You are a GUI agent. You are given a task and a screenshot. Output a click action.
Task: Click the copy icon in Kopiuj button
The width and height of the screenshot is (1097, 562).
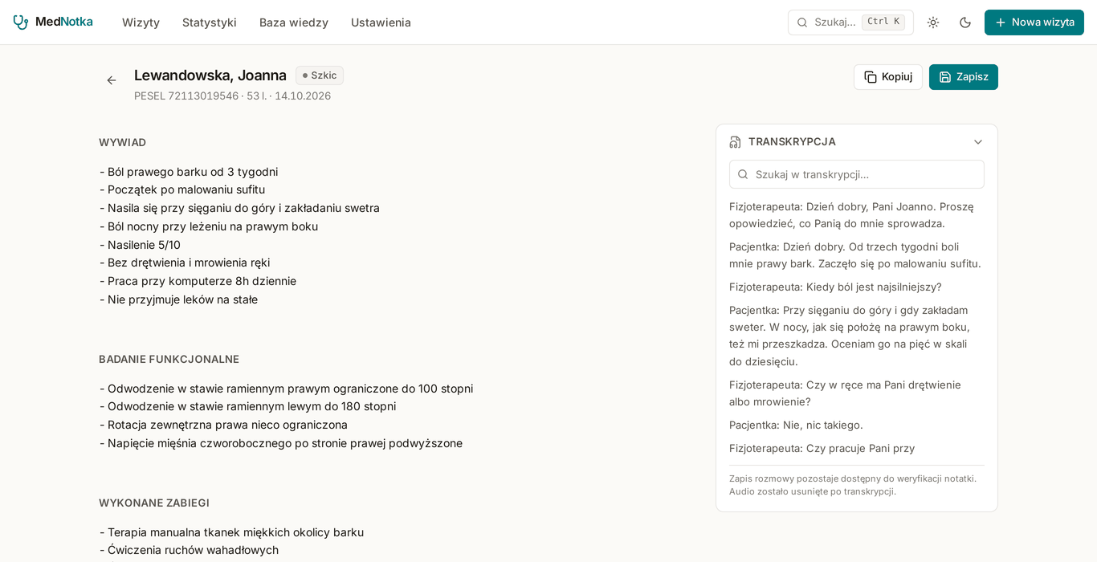pos(871,77)
